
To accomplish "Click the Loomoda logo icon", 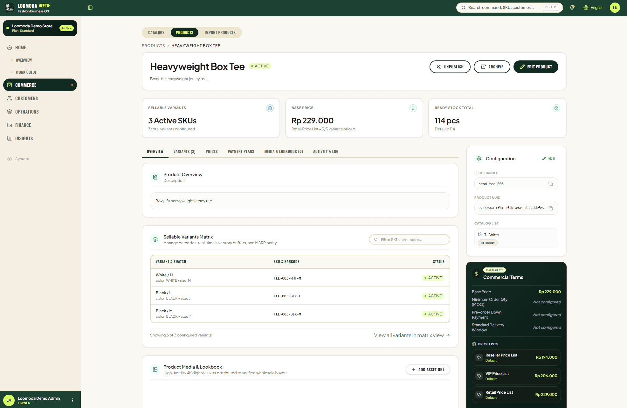I will pyautogui.click(x=10, y=8).
